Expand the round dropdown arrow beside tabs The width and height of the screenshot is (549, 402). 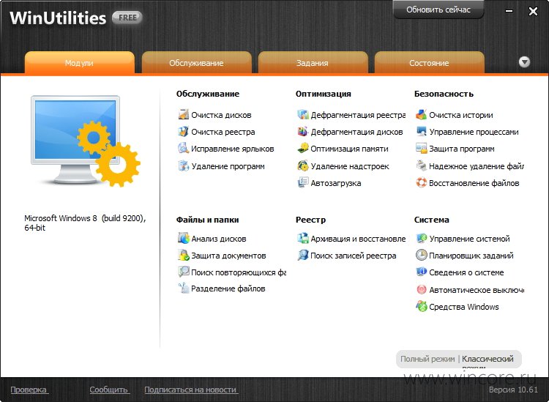coord(524,62)
